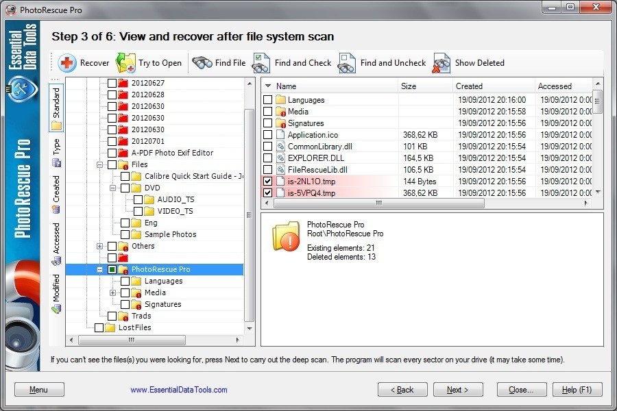Check the CommonLibrary.dll checkbox

[267, 147]
